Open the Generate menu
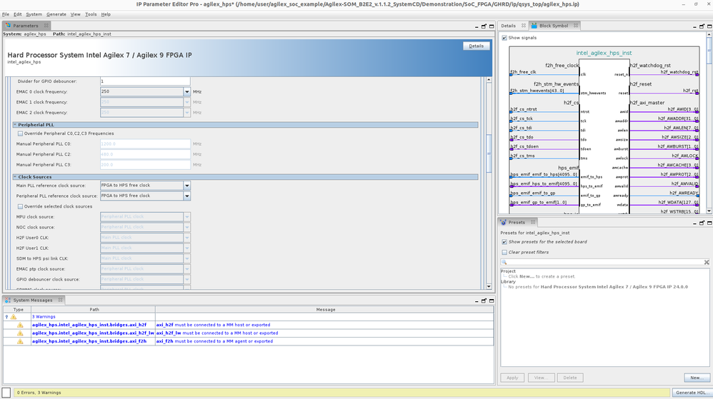 click(56, 14)
